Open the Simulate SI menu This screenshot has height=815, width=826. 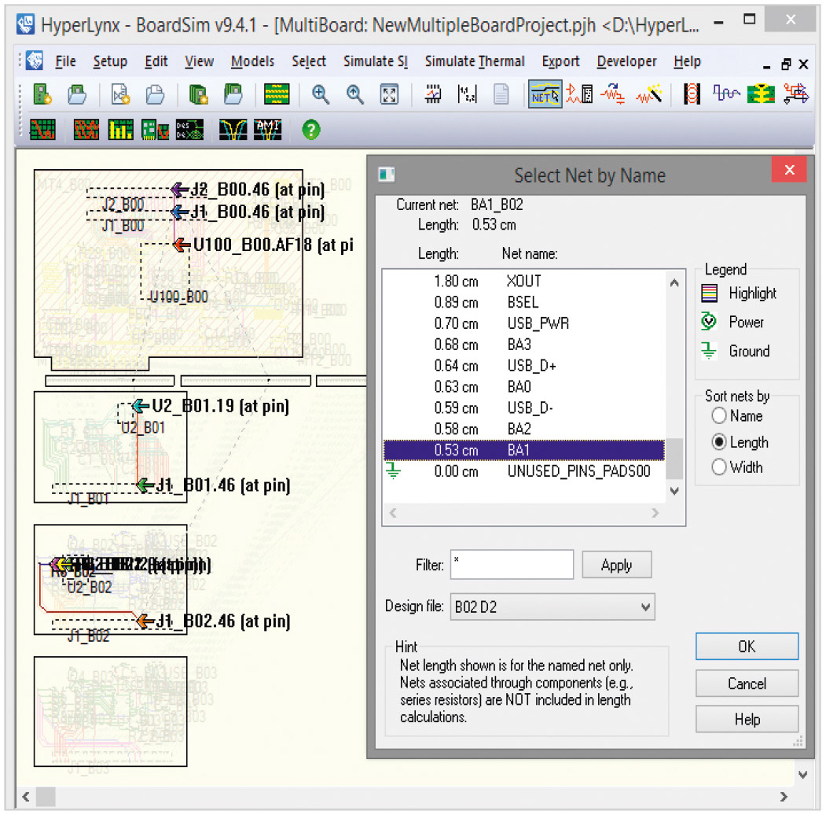[376, 61]
